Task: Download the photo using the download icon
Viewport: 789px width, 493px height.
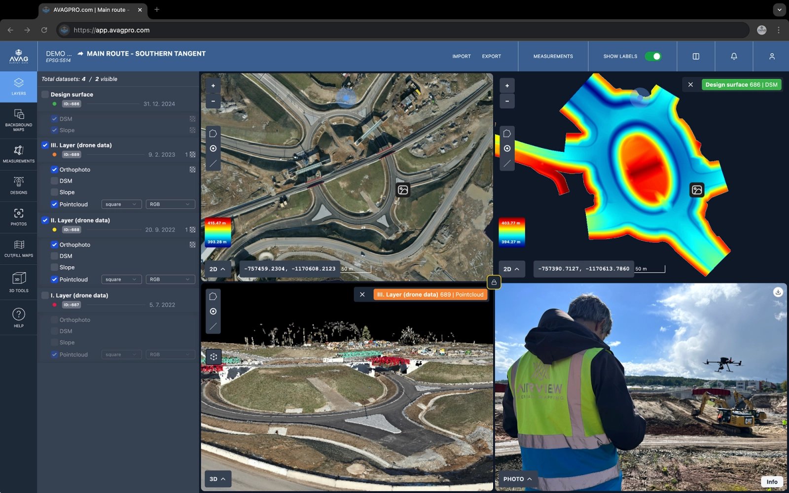Action: point(778,292)
